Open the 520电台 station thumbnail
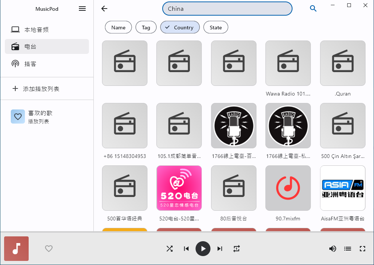The width and height of the screenshot is (374, 265). coord(179,188)
